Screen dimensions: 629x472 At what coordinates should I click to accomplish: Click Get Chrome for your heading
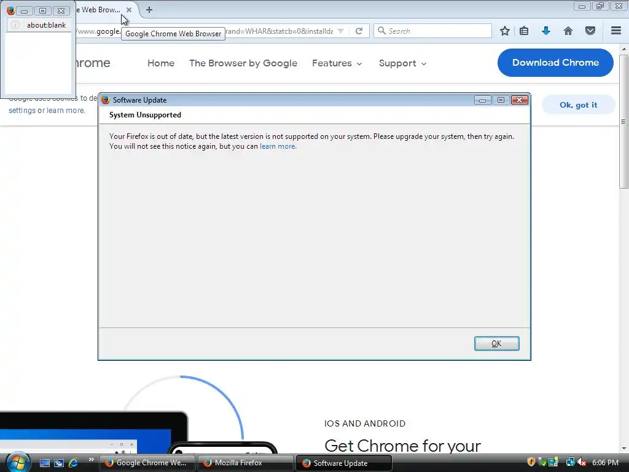[x=402, y=446]
